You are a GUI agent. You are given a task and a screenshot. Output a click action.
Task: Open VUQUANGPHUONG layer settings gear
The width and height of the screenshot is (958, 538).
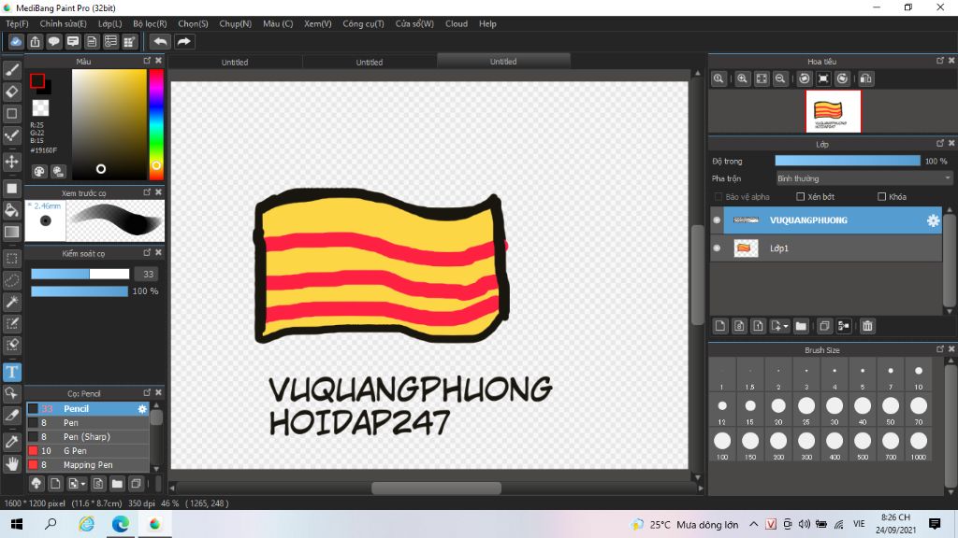(x=933, y=220)
